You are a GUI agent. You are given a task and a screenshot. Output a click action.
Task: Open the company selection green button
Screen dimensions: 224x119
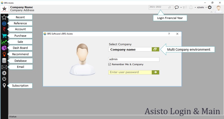coord(155,49)
